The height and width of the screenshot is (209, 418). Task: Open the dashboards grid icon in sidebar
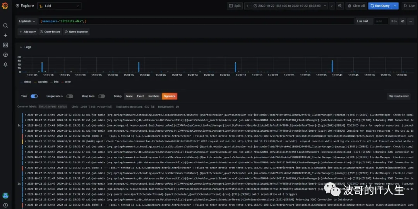(x=5, y=45)
